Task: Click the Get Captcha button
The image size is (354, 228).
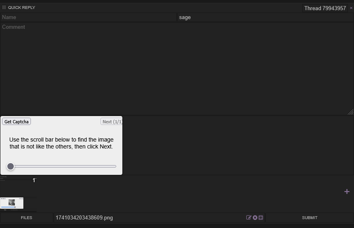Action: coord(17,122)
